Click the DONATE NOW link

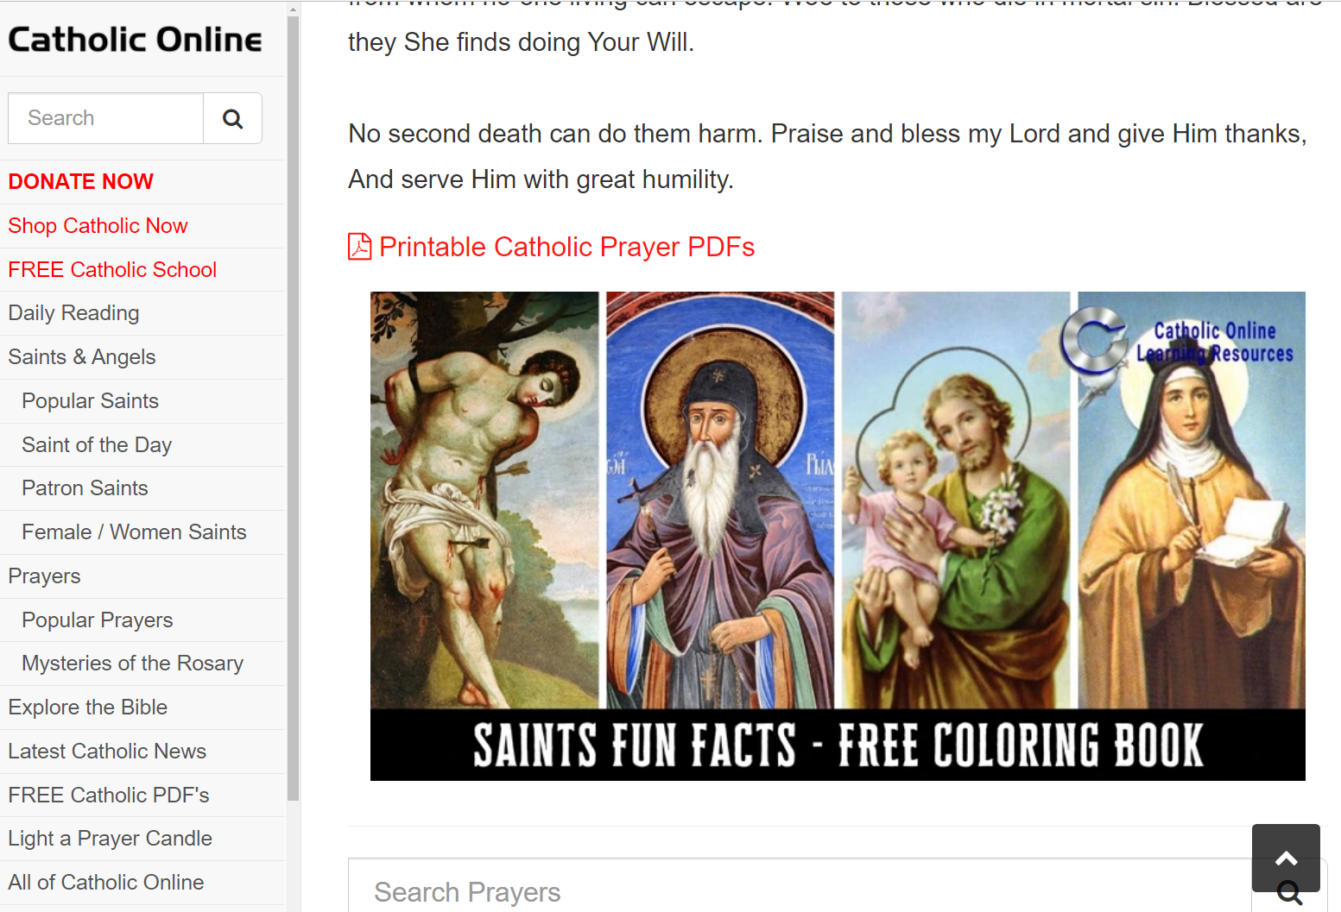(x=81, y=182)
